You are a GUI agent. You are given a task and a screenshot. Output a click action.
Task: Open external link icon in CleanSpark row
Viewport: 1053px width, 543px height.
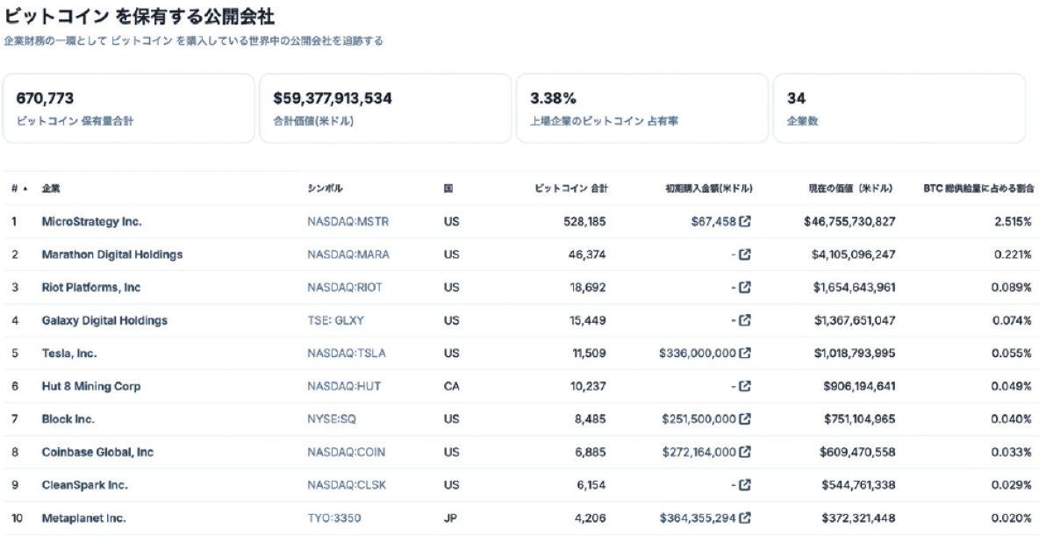click(745, 485)
